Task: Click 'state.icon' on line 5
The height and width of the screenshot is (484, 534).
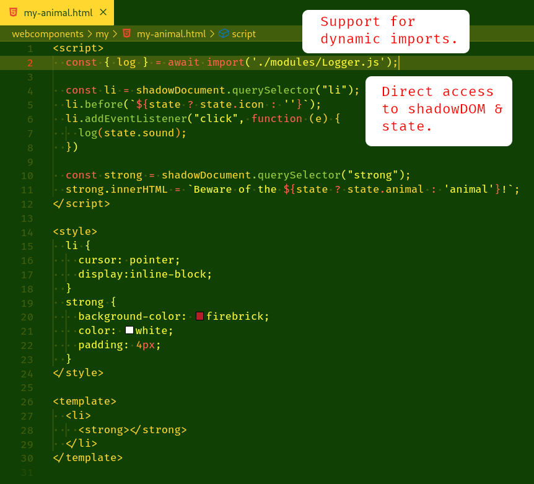Action: (x=232, y=104)
